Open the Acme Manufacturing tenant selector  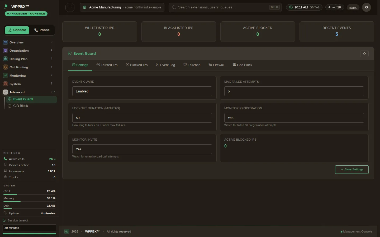coord(122,7)
